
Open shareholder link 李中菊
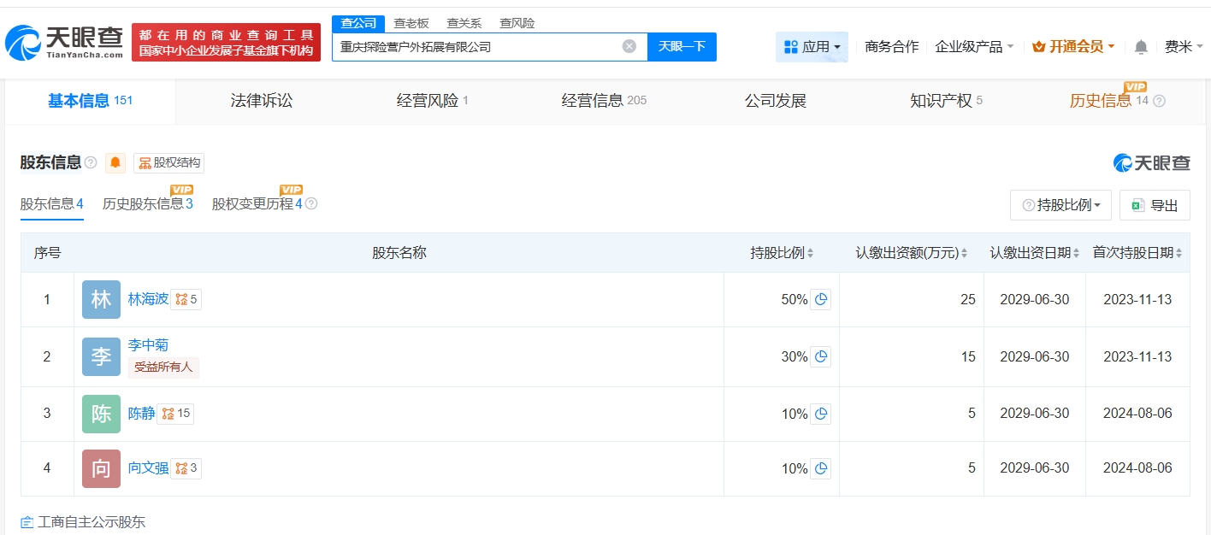pyautogui.click(x=148, y=345)
